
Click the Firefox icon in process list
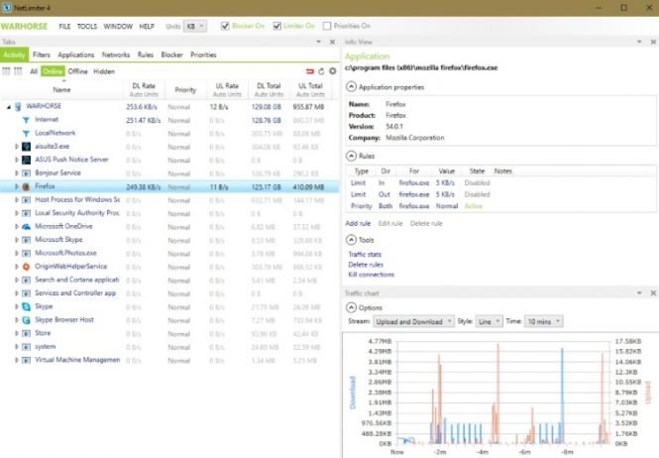click(x=27, y=185)
